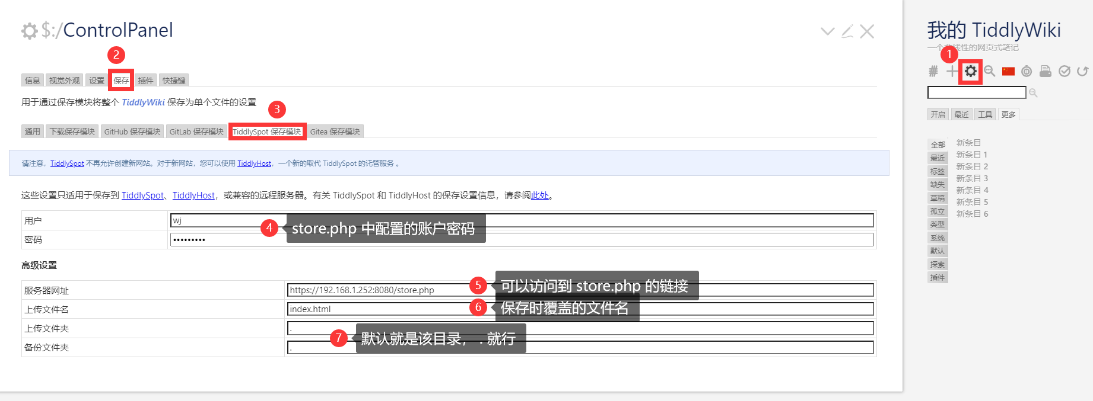
Task: Click the hash tag manager icon in sidebar
Action: (933, 72)
